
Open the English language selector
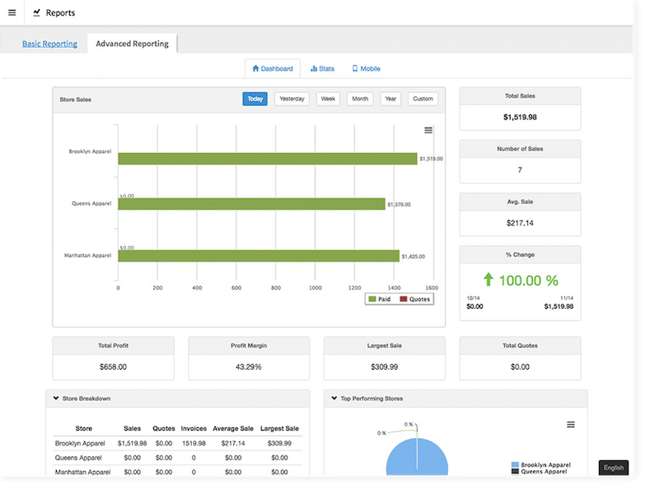click(613, 468)
